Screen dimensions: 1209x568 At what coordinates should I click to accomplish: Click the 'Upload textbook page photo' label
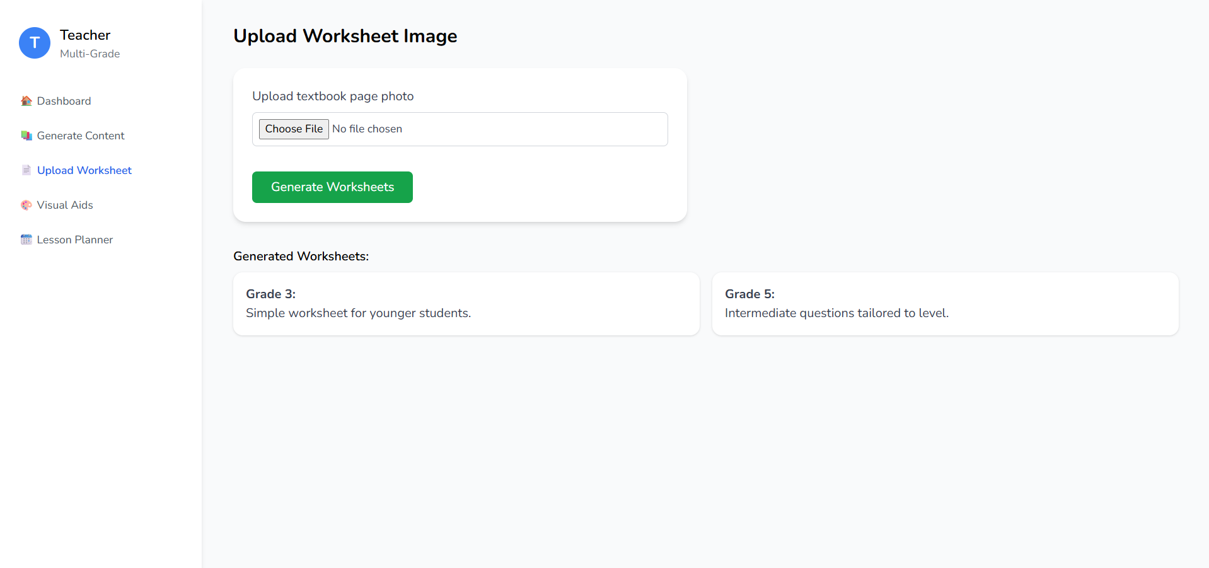click(x=333, y=96)
